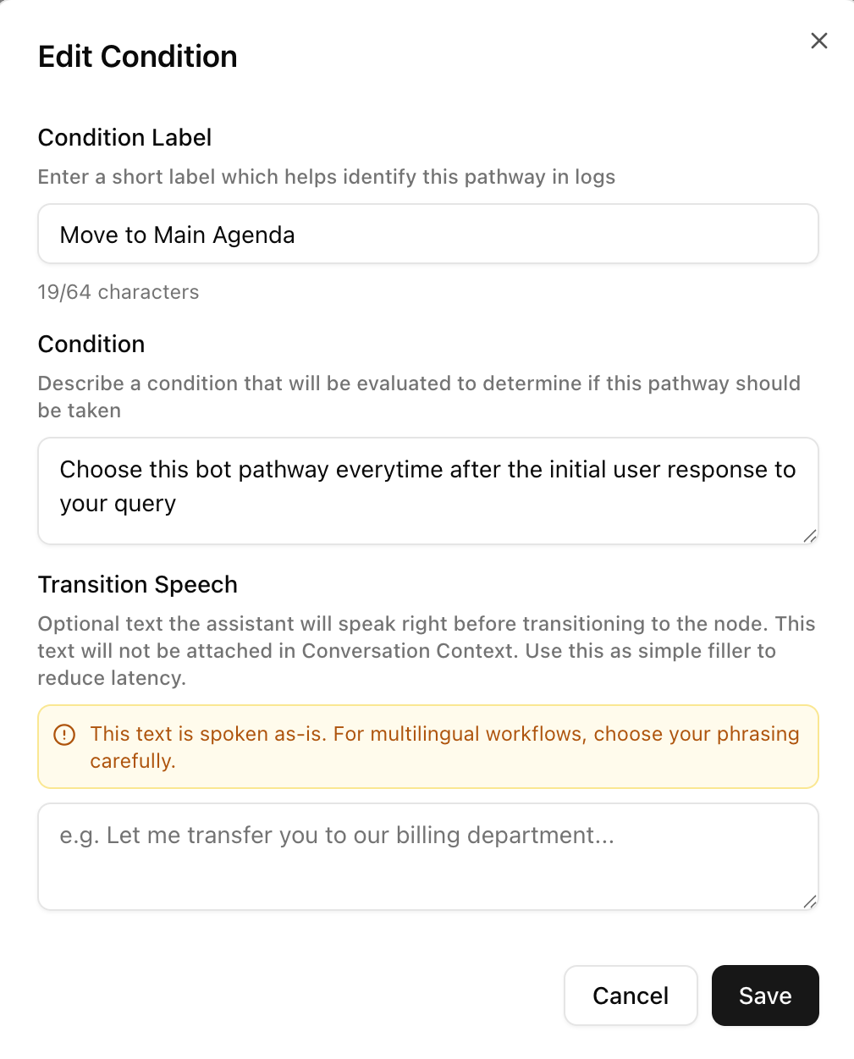Click the yellow warning banner
This screenshot has width=854, height=1059.
427,747
